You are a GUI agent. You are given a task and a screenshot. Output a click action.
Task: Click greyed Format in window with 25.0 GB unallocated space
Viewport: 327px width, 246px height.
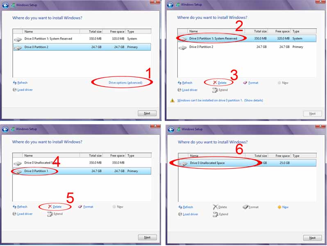[x=251, y=207]
